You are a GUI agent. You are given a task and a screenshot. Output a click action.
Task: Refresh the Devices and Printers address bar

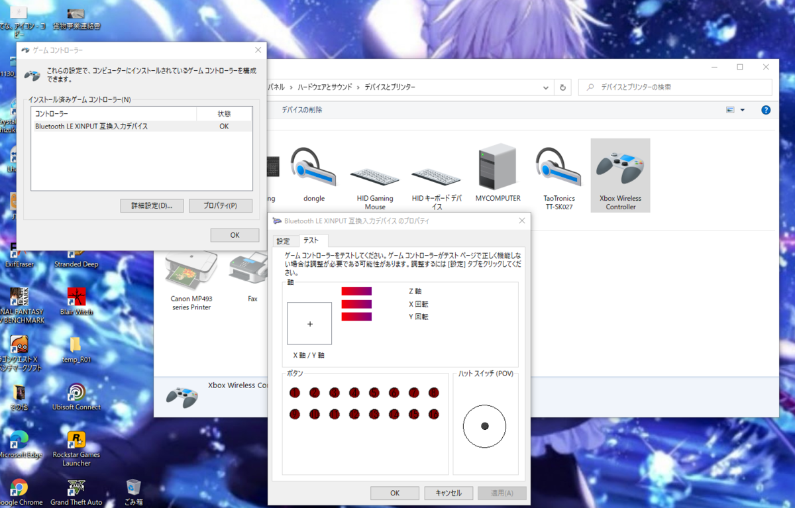tap(563, 87)
